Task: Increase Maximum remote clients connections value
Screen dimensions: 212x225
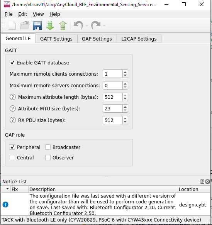Action: click(x=125, y=72)
